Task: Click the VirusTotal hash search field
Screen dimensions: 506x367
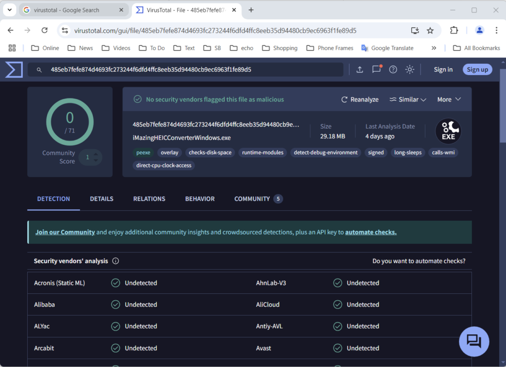Action: pos(185,69)
